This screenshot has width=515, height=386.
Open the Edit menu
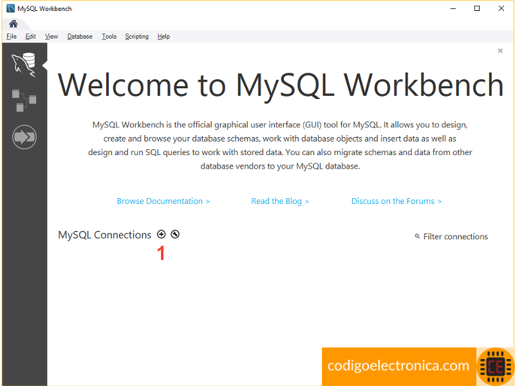click(30, 37)
